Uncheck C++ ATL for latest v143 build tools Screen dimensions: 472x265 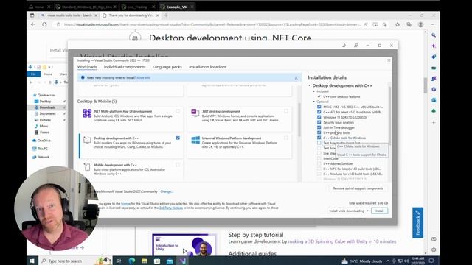coord(319,112)
